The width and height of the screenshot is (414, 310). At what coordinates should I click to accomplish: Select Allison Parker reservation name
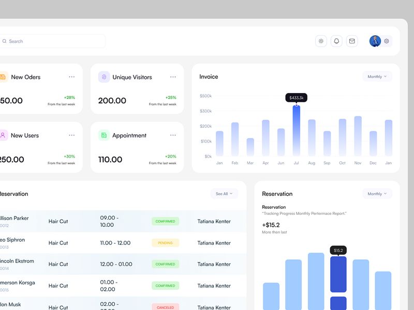click(x=14, y=218)
